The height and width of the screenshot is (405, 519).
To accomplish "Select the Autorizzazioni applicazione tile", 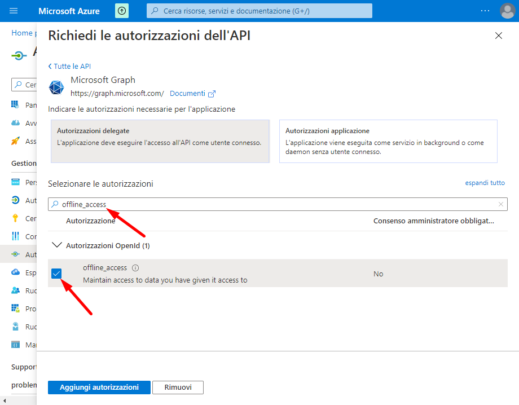I will (388, 141).
